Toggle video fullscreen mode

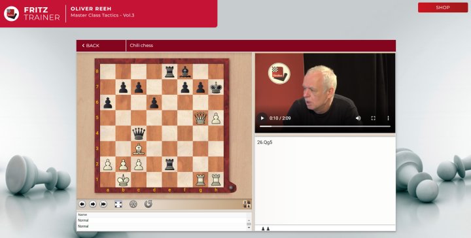373,118
